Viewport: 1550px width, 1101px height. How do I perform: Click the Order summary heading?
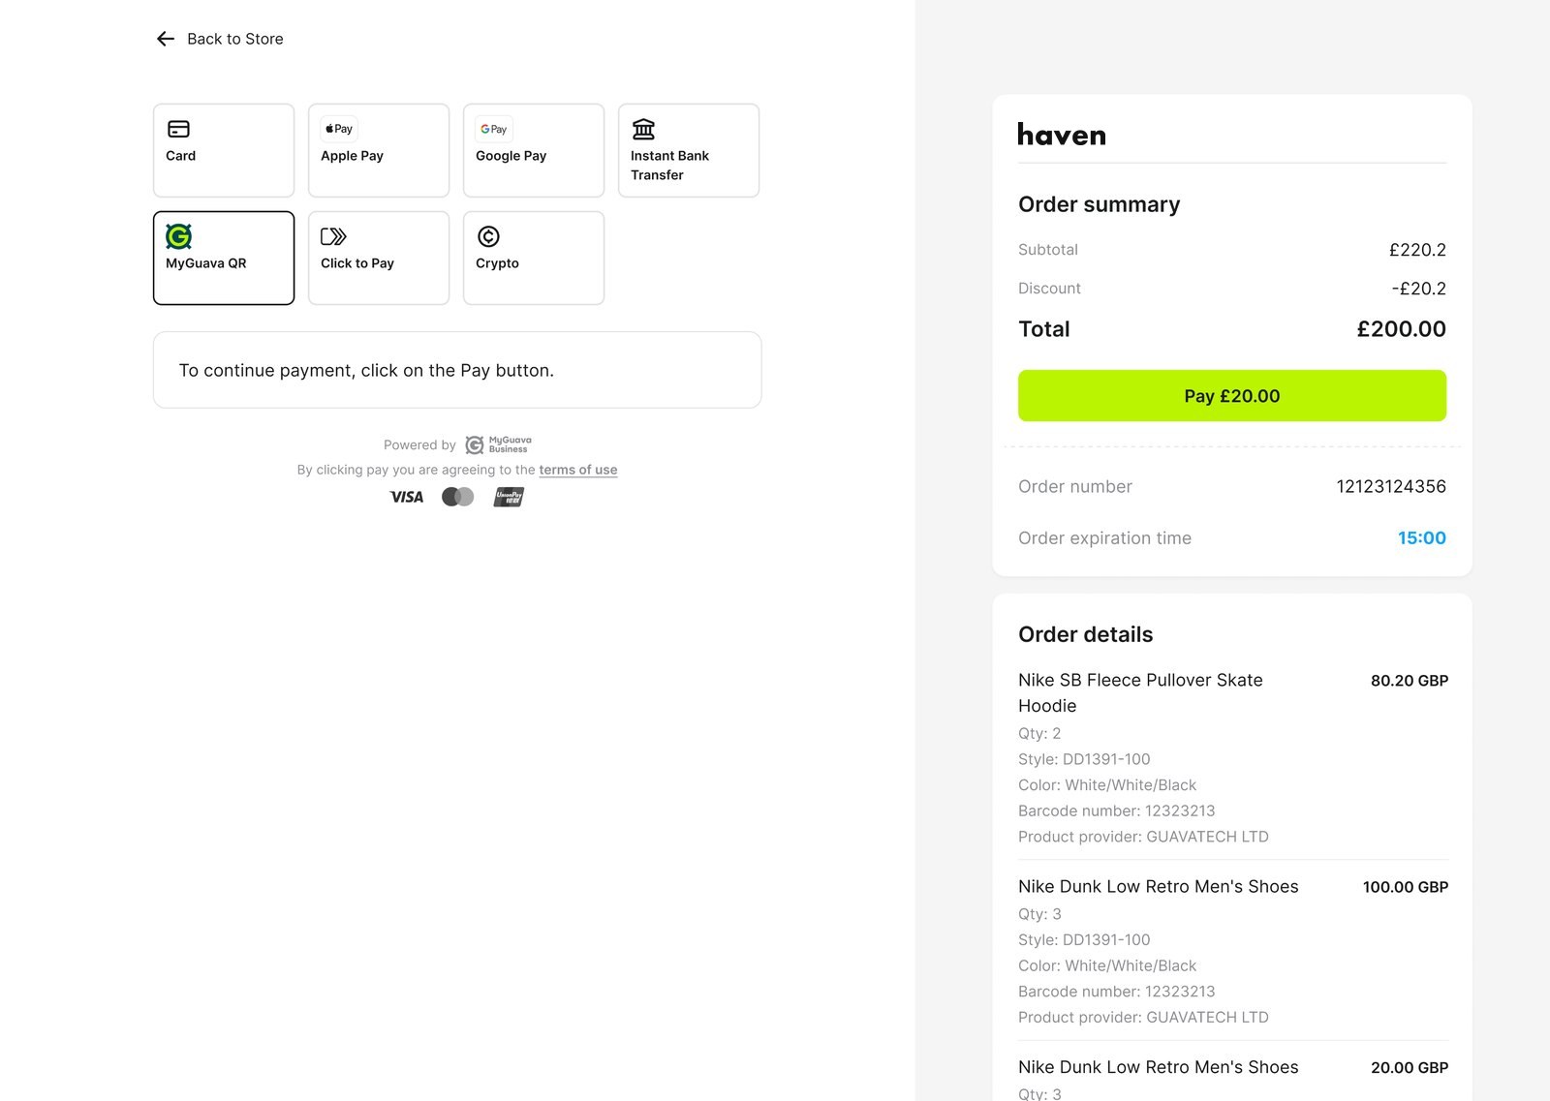[x=1099, y=204]
